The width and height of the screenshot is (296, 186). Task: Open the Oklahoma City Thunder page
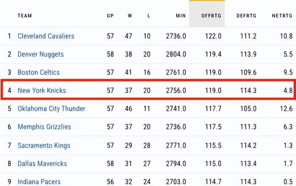(51, 109)
